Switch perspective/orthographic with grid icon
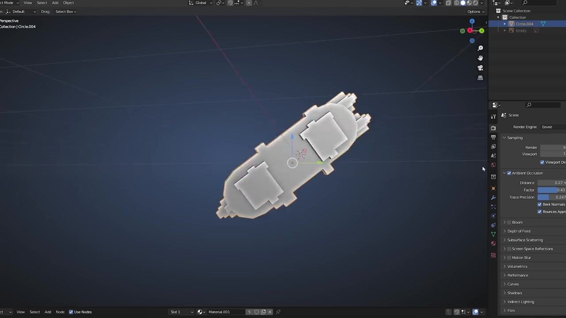This screenshot has width=566, height=318. click(480, 78)
